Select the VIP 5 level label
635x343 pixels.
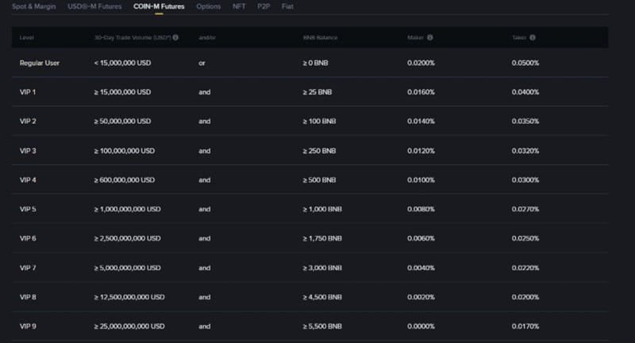coord(29,209)
